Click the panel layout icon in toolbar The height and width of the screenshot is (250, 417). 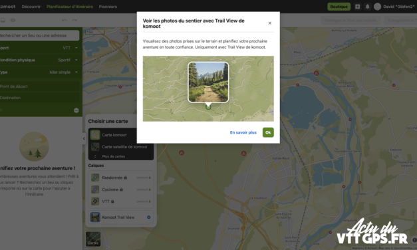coord(3,20)
